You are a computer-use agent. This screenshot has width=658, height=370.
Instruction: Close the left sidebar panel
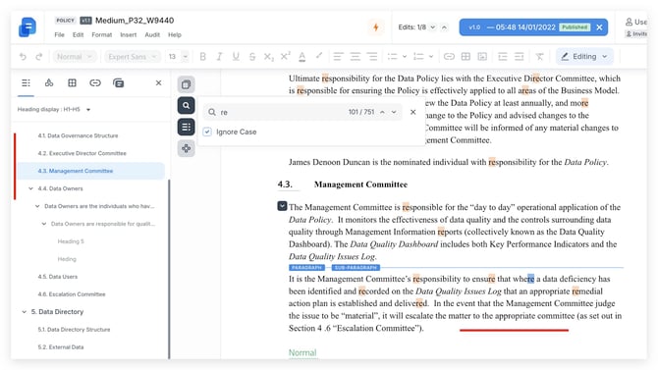click(159, 83)
